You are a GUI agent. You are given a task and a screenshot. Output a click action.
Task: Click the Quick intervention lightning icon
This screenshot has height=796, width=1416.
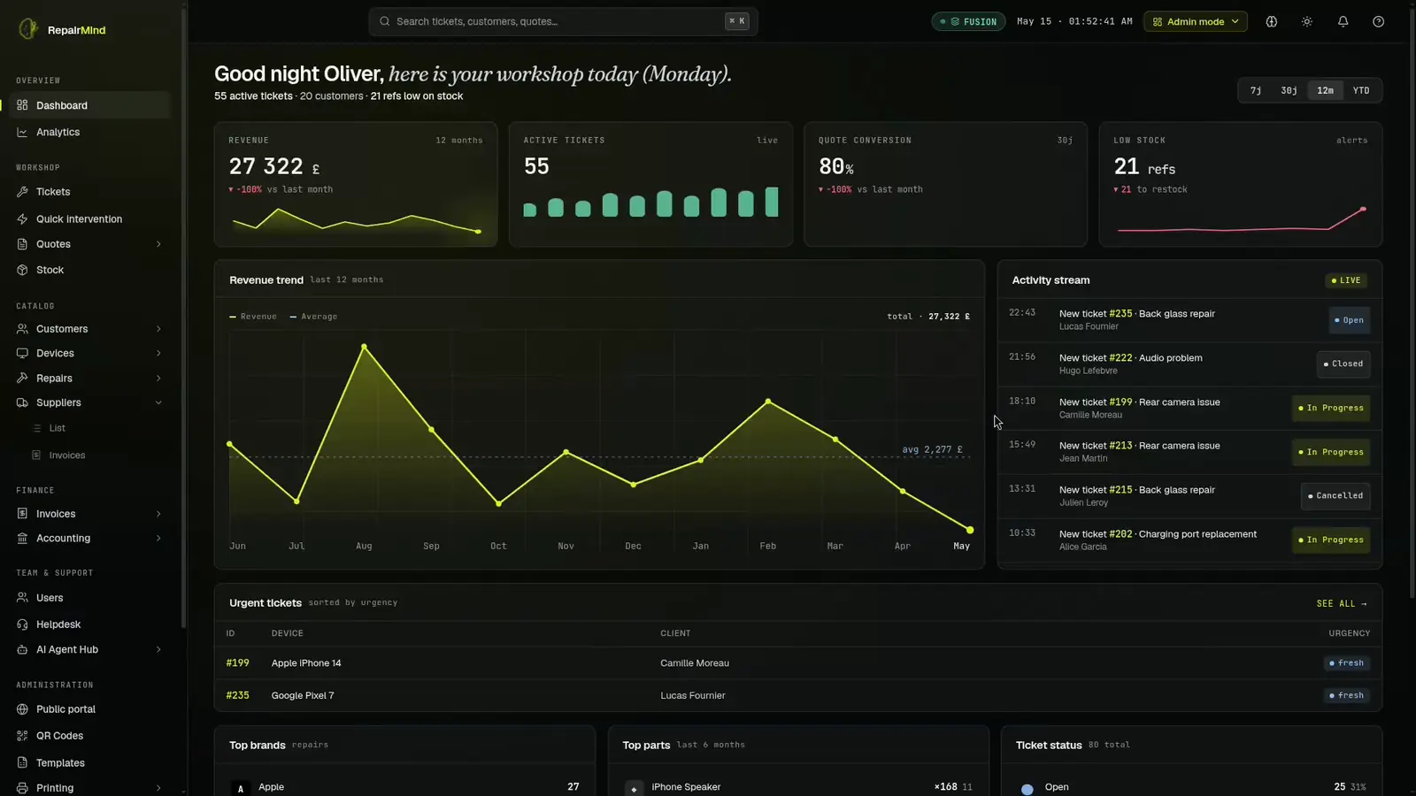pyautogui.click(x=22, y=219)
